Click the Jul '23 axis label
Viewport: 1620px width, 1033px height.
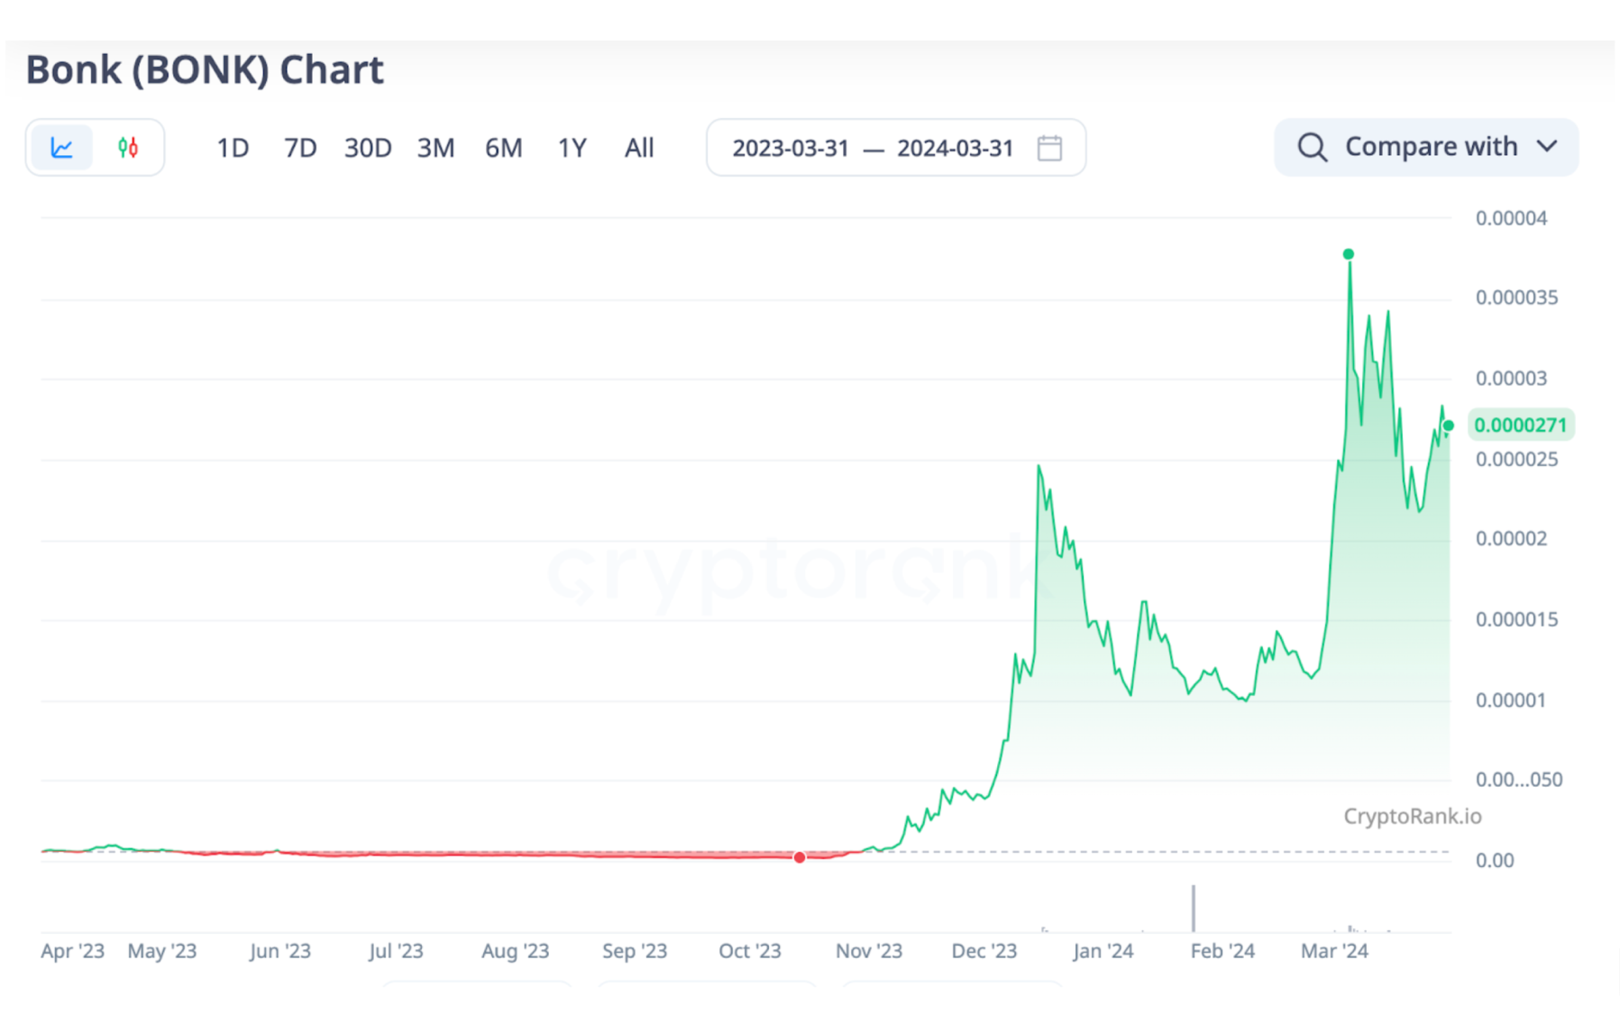coord(396,951)
